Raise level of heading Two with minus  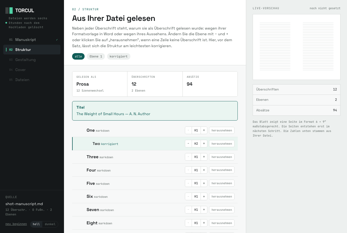click(188, 144)
